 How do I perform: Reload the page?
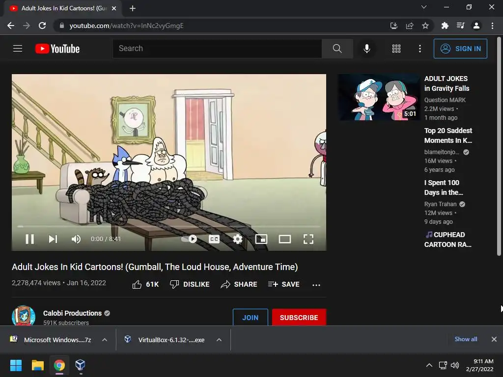click(x=42, y=26)
